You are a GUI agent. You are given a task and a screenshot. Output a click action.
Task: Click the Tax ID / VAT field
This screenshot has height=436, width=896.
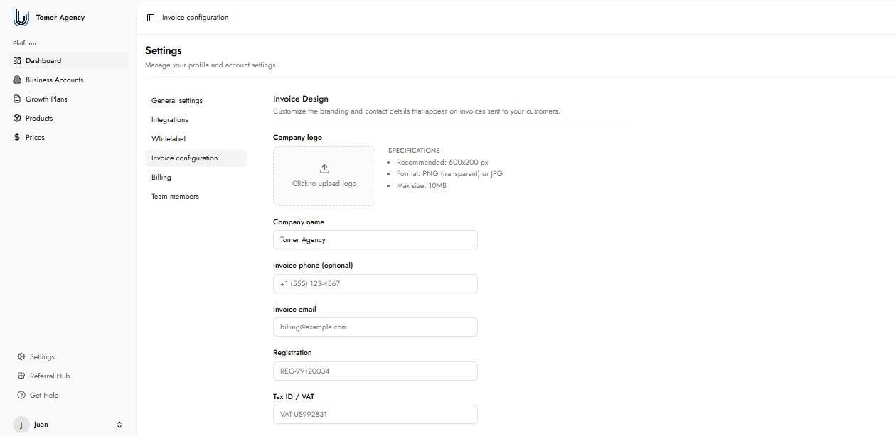[x=375, y=415]
